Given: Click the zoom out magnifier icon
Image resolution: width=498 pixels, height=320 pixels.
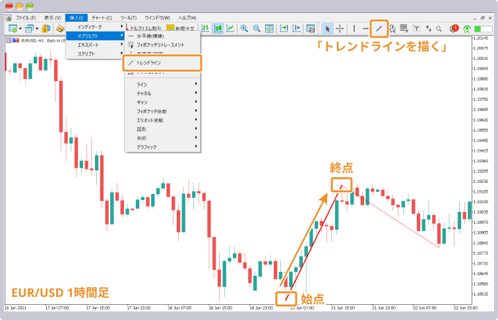Looking at the screenshot, I should 257,28.
